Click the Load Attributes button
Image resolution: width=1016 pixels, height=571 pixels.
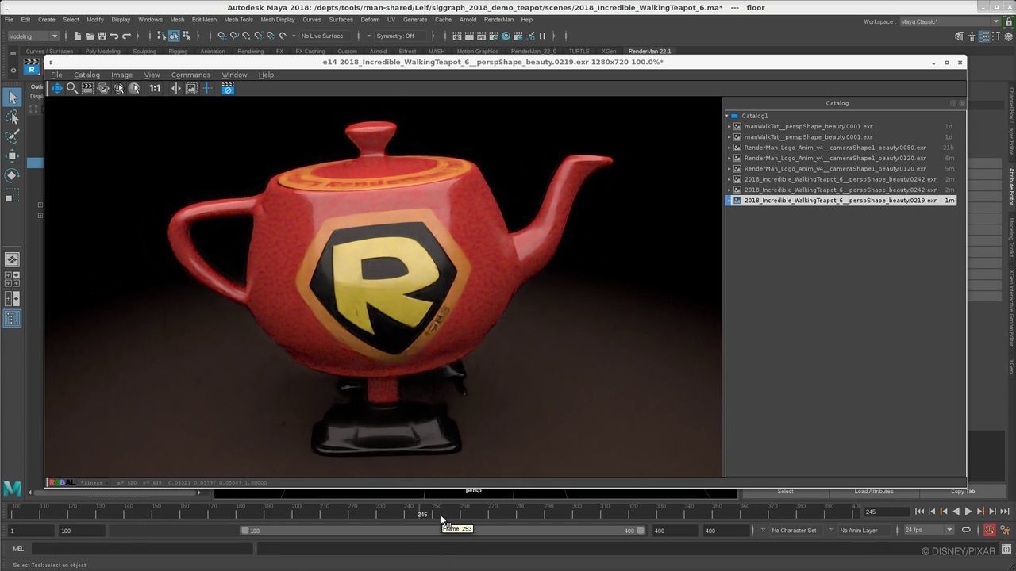click(874, 491)
